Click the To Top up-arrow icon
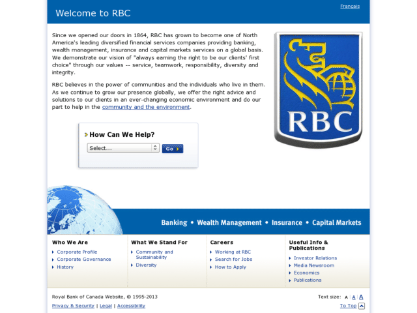 (x=362, y=306)
